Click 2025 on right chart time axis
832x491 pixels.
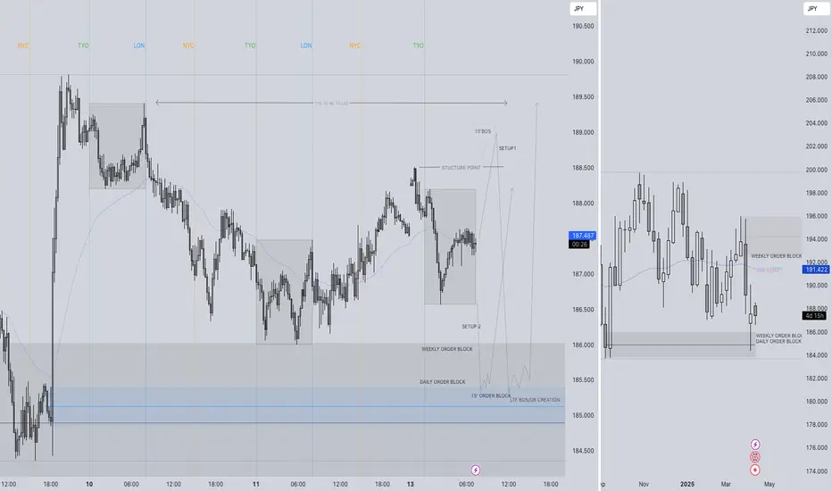click(687, 484)
